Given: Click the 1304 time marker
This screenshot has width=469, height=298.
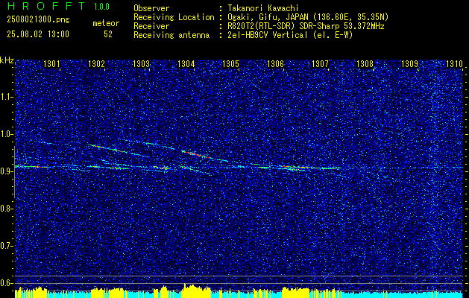Looking at the screenshot, I should coord(186,63).
